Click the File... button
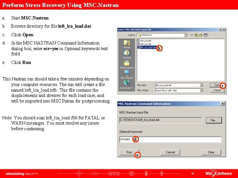Screen dimensions: 238x178 click(214, 120)
